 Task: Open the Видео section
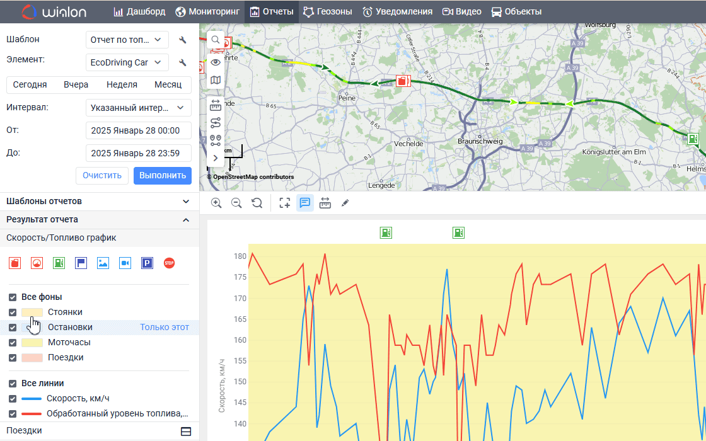click(462, 12)
